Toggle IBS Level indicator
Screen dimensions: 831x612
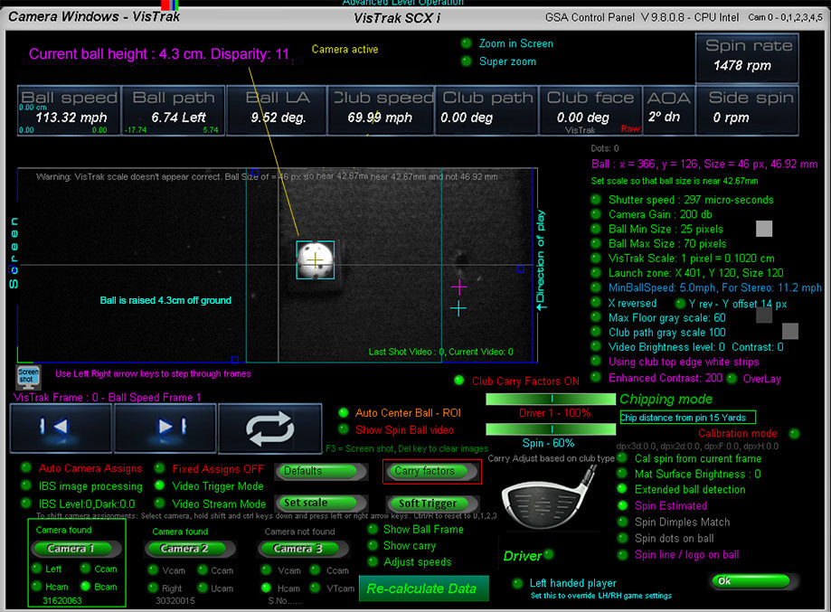tap(26, 504)
